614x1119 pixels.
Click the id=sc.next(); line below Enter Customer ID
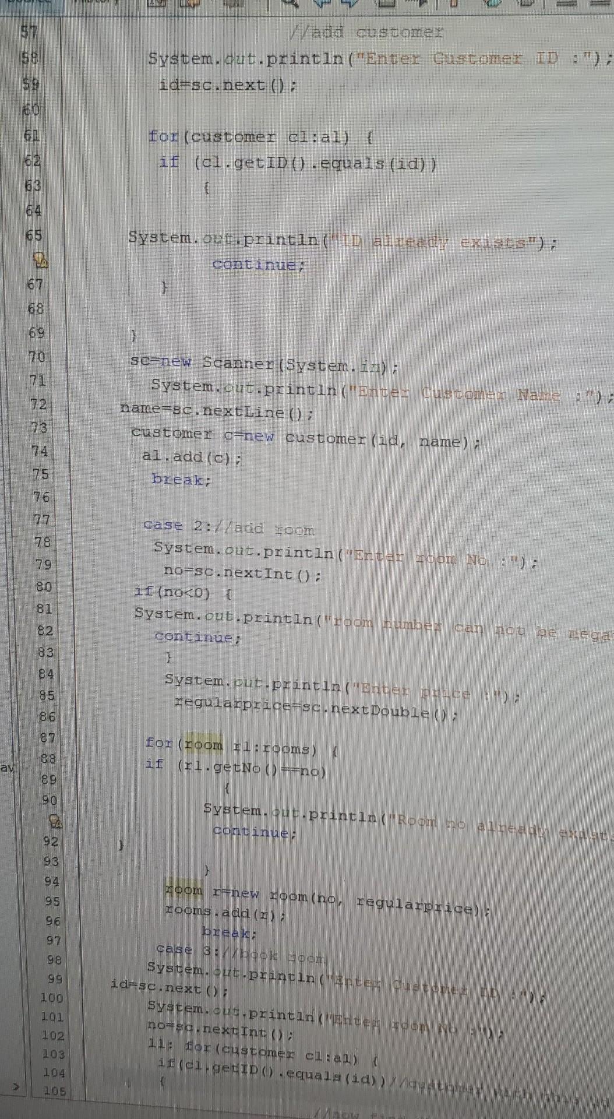click(x=228, y=85)
